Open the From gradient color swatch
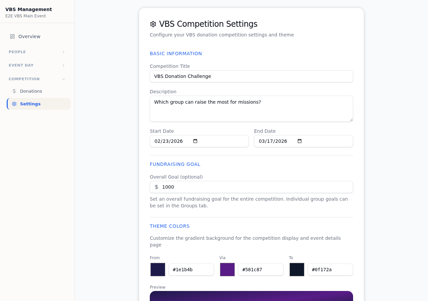This screenshot has height=301, width=428. [157, 269]
